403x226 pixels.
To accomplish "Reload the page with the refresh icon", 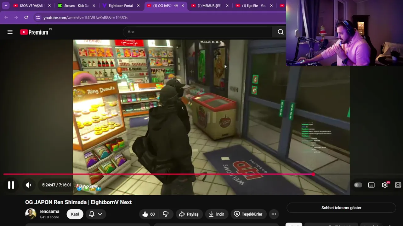I will point(26,18).
